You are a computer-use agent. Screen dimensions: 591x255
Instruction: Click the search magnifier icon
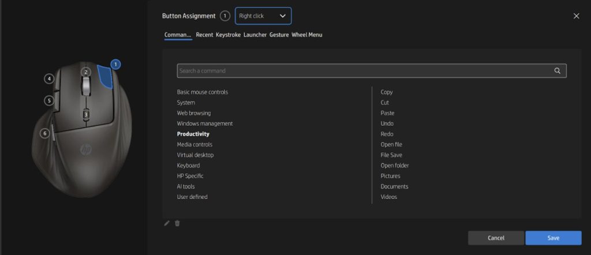coord(557,71)
